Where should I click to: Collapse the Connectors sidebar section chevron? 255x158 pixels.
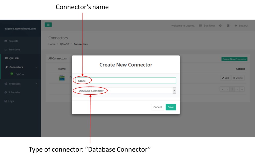(36, 67)
